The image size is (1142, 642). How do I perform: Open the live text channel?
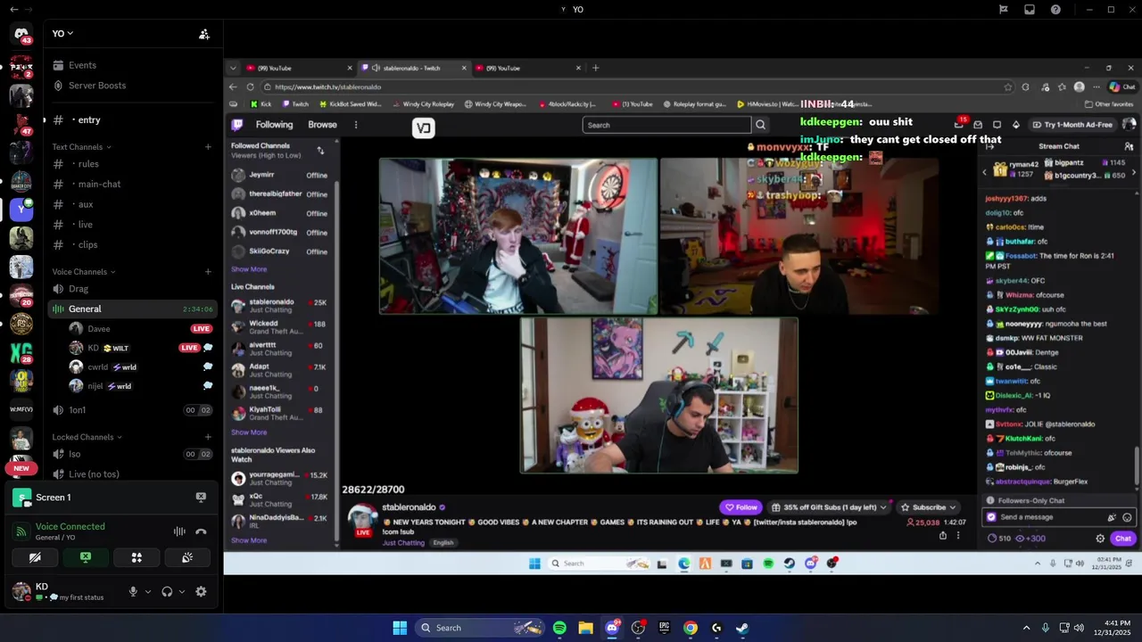pos(132,225)
